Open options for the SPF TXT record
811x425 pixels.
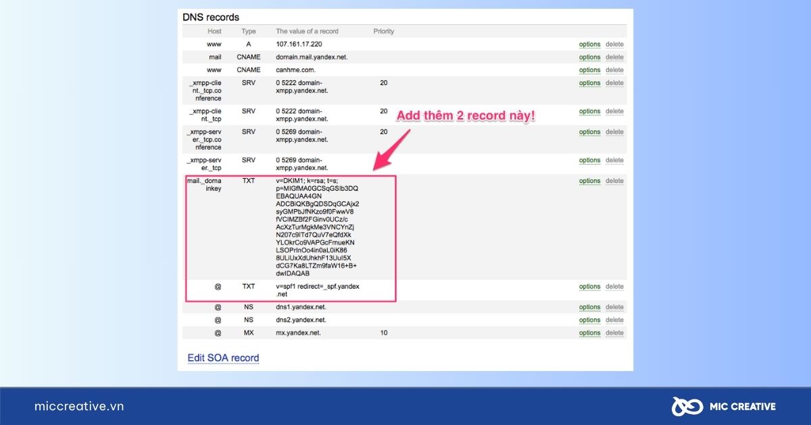pos(589,287)
